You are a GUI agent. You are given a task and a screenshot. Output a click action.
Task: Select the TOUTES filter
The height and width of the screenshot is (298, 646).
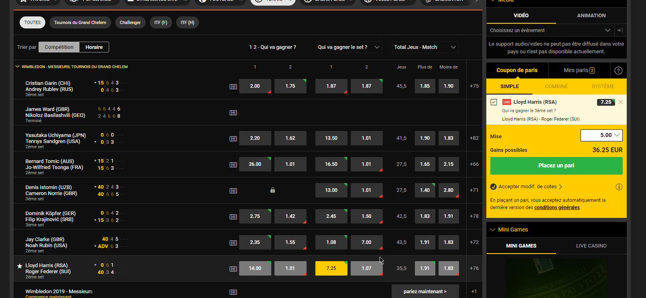tap(33, 22)
